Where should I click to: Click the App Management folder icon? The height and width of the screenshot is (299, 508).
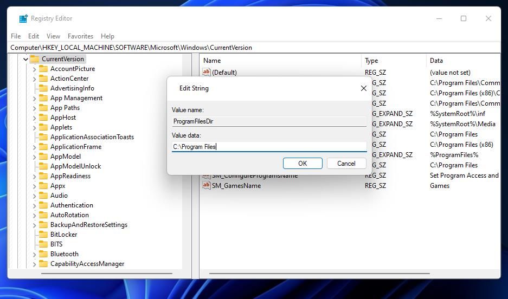coord(43,97)
